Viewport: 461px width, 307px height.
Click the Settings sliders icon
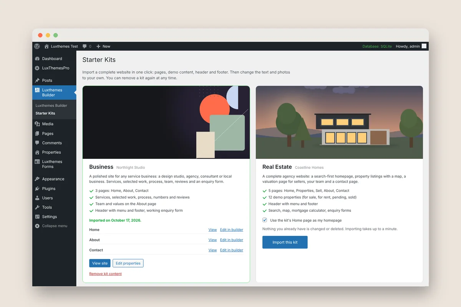(37, 217)
